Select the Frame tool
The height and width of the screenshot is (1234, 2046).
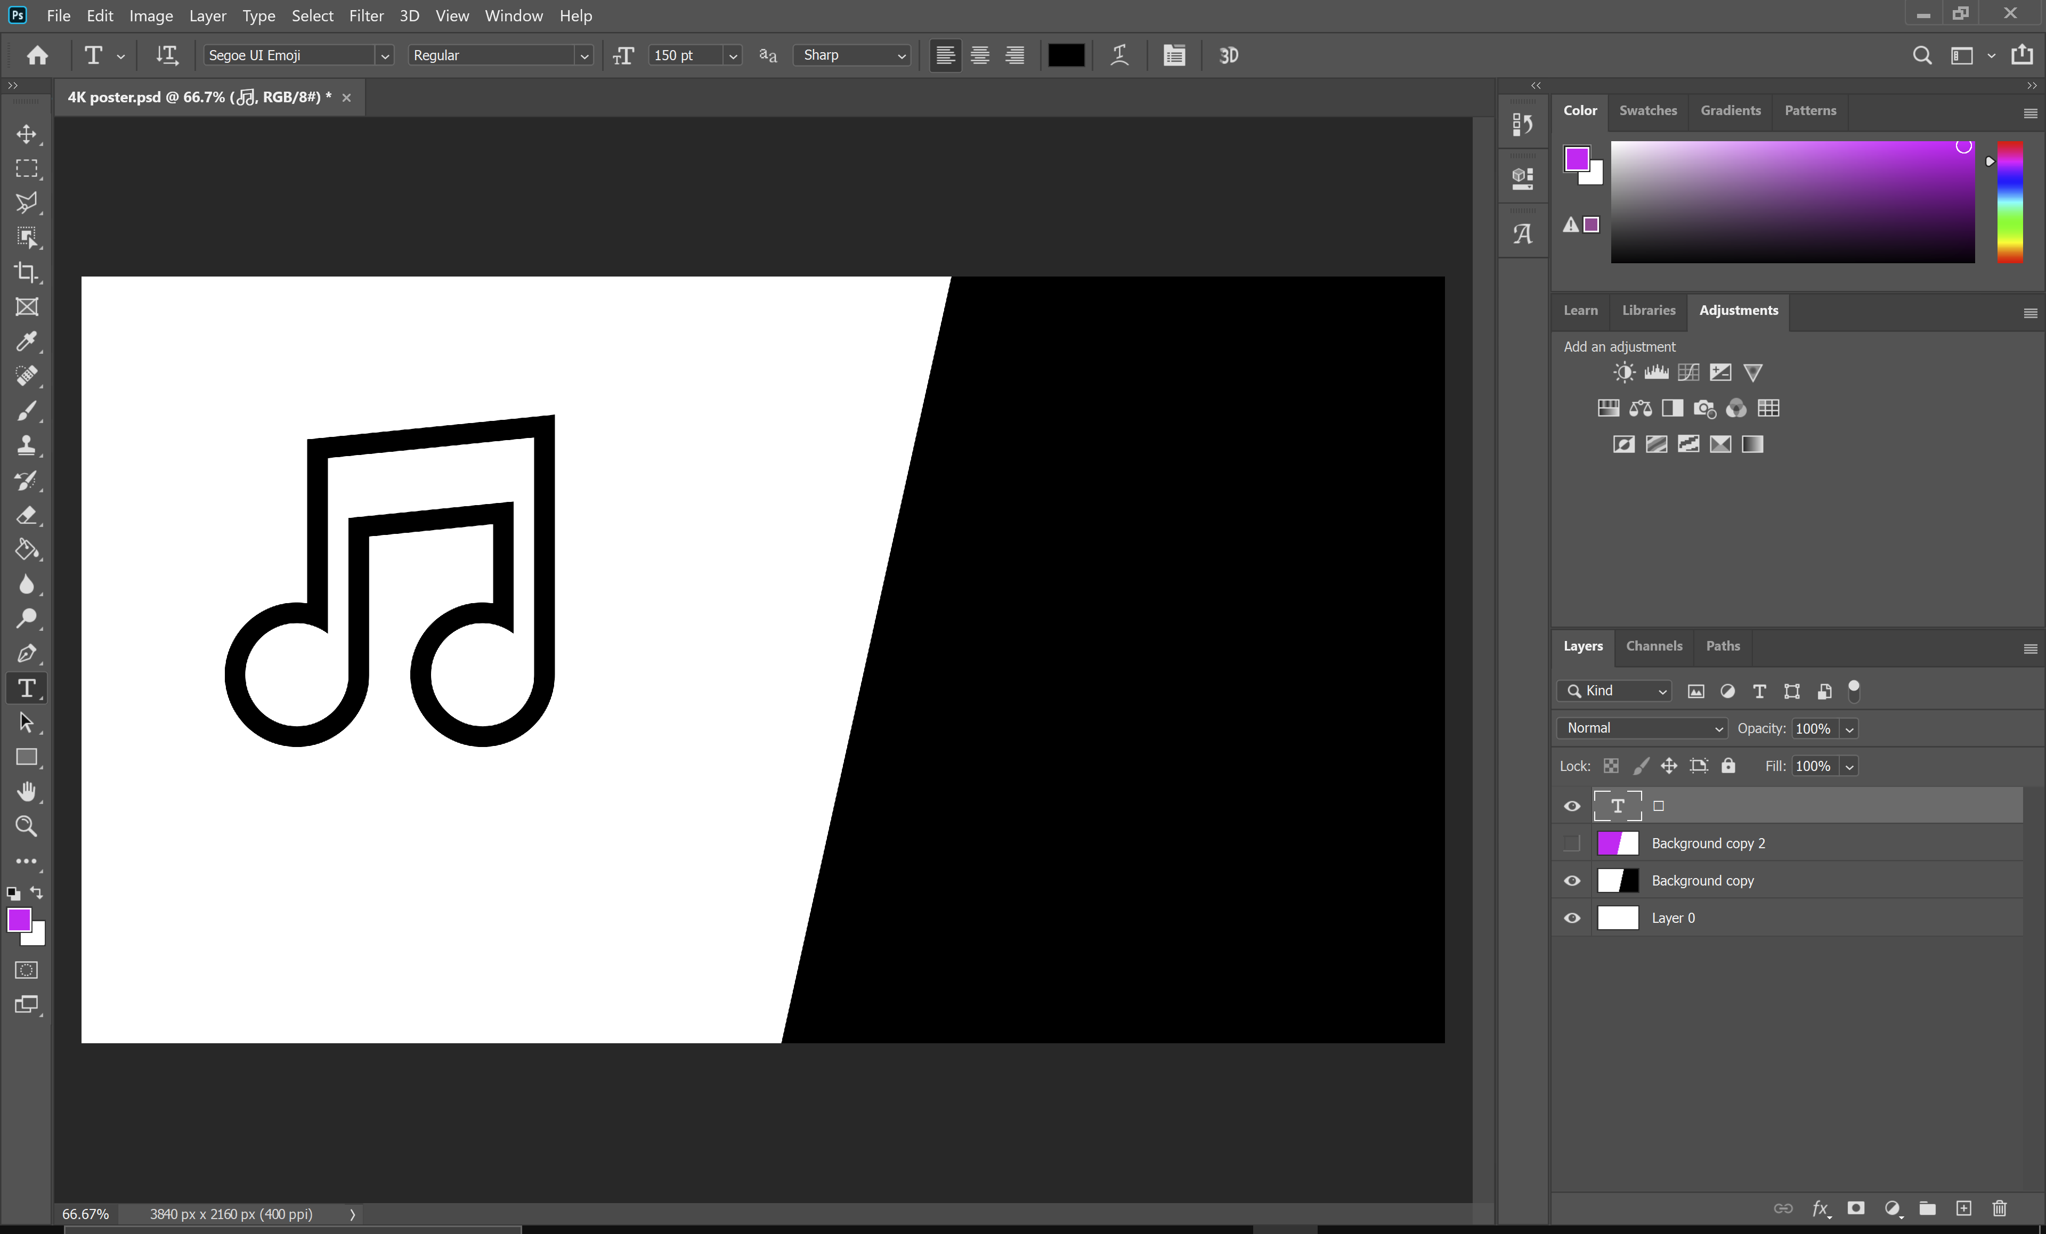pos(27,307)
